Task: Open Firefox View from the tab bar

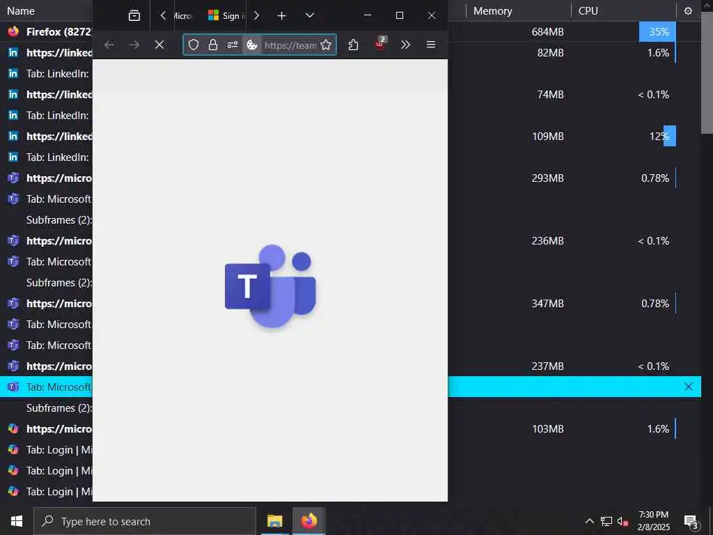Action: coord(134,15)
